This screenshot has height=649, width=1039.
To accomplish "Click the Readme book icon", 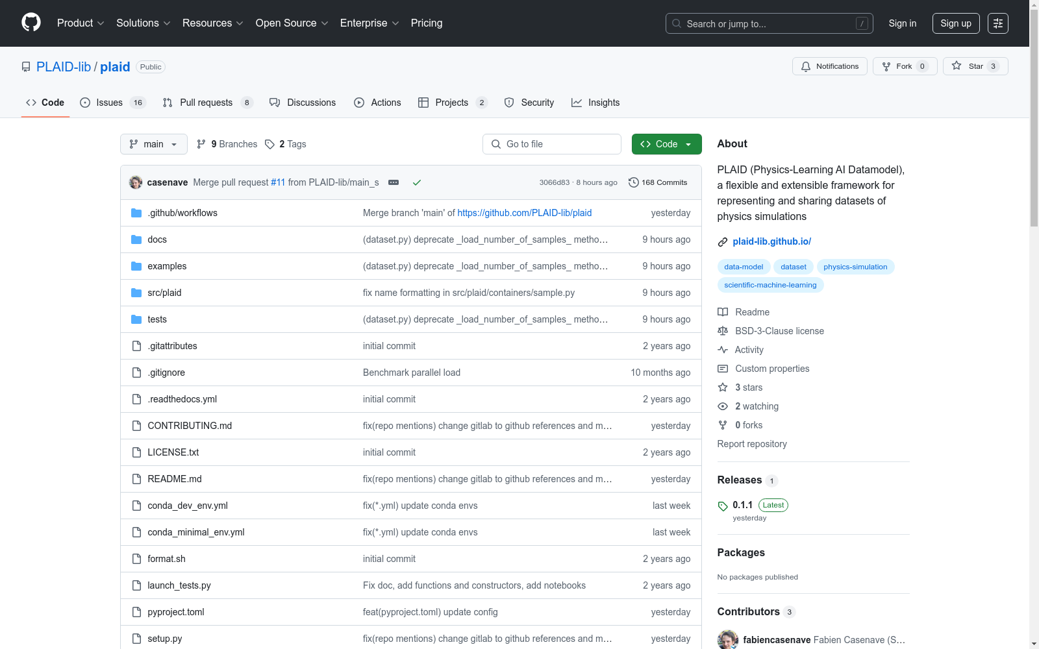I will [x=723, y=312].
